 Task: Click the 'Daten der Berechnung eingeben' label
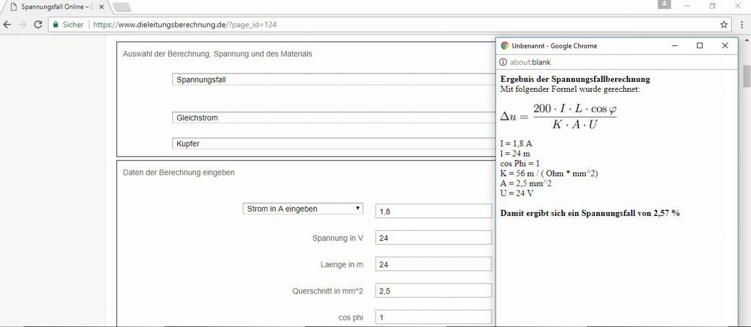pyautogui.click(x=179, y=173)
